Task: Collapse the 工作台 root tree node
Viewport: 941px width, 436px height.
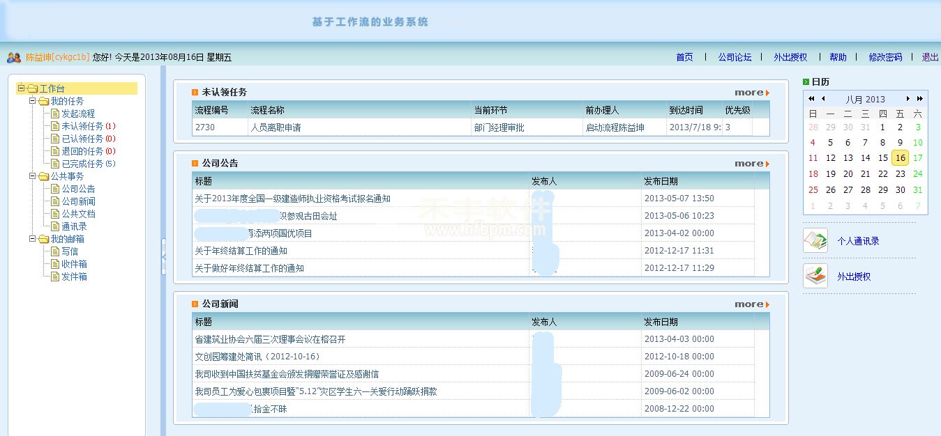Action: tap(21, 88)
